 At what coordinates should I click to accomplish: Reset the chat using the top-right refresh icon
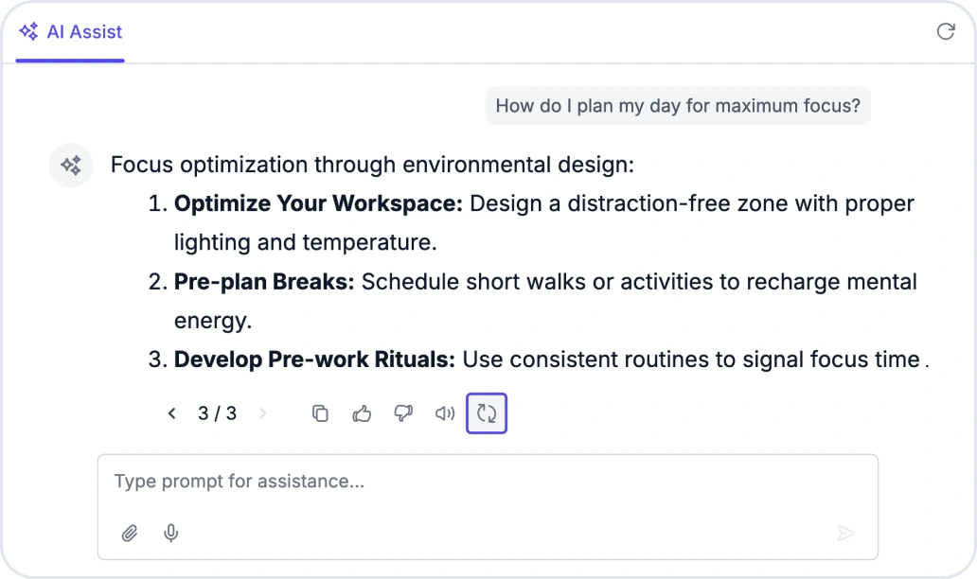[946, 31]
